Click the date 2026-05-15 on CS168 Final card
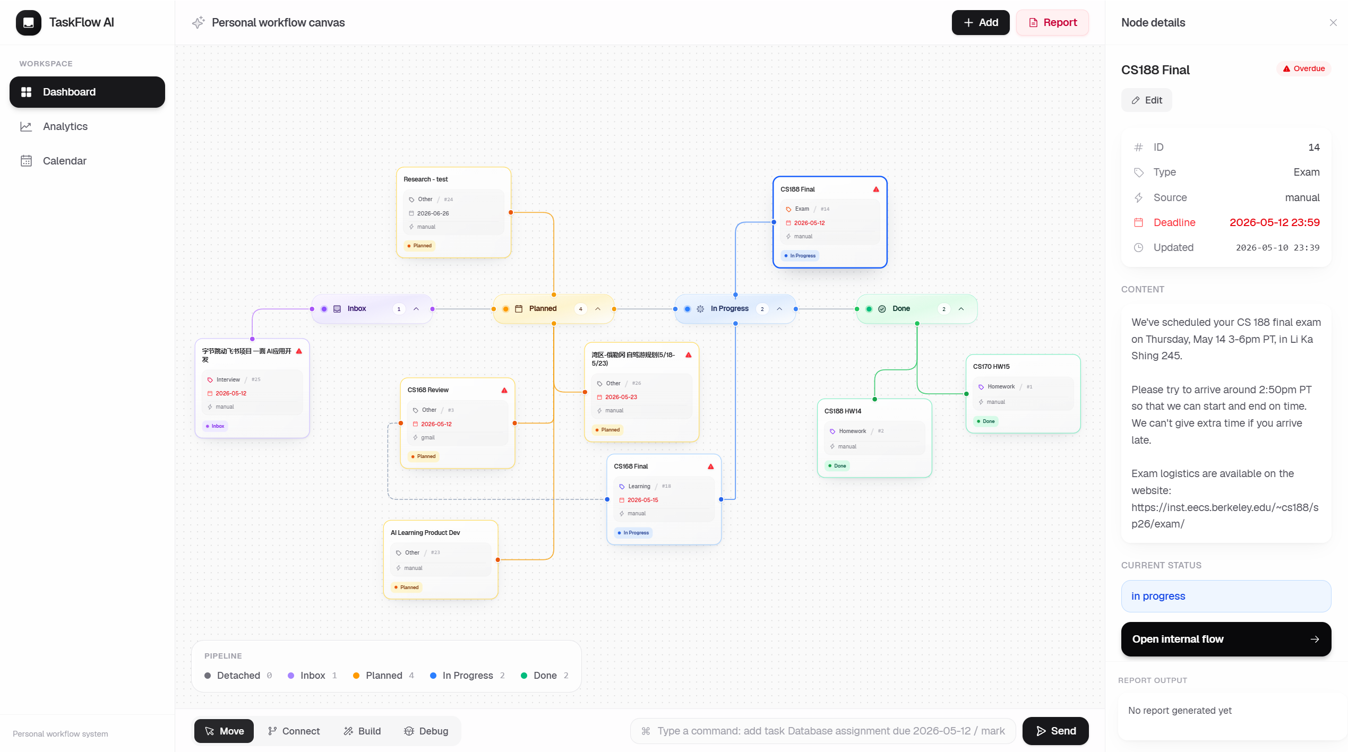 (x=643, y=500)
